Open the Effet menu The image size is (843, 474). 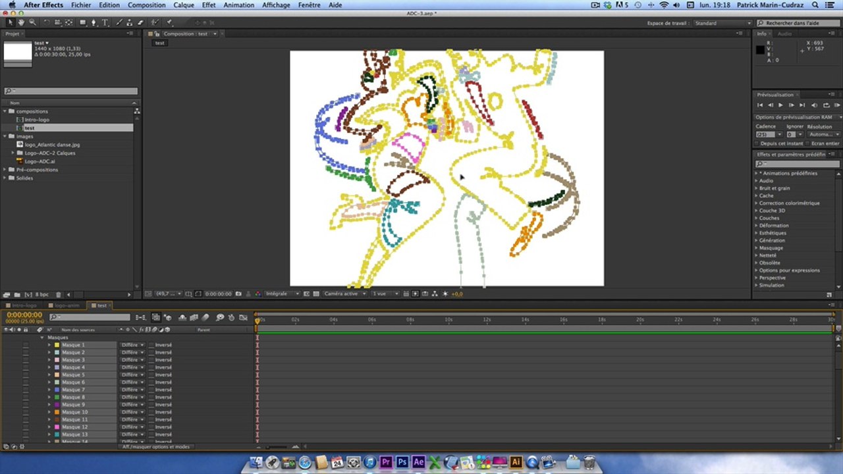tap(209, 5)
